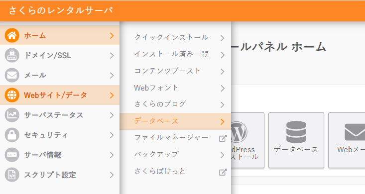Click the Mail envelope icon in sidebar
365x194 pixels.
[x=12, y=75]
